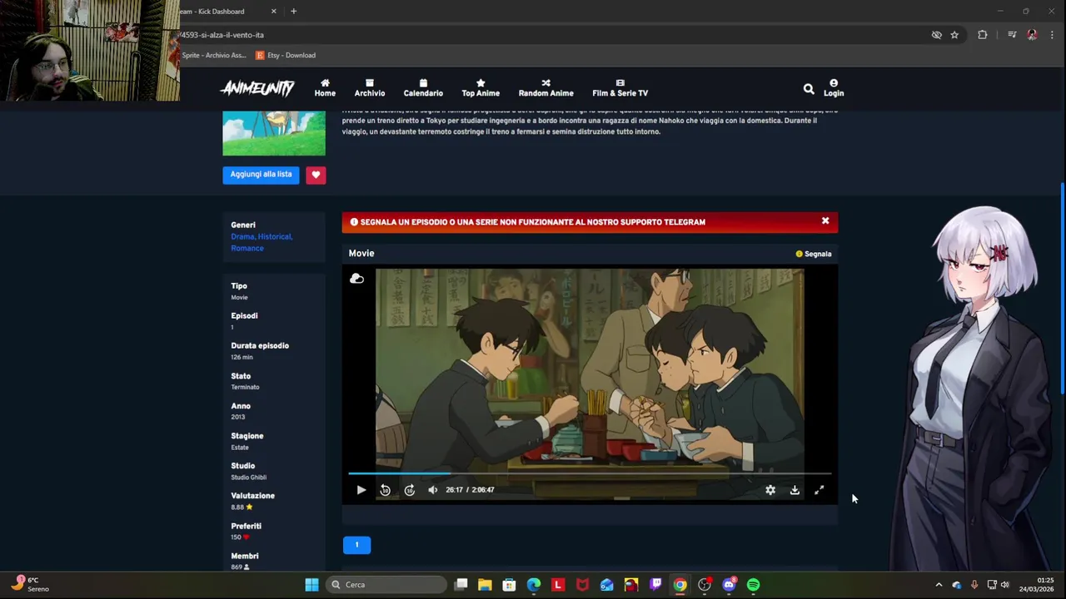Open a new browser tab

293,12
